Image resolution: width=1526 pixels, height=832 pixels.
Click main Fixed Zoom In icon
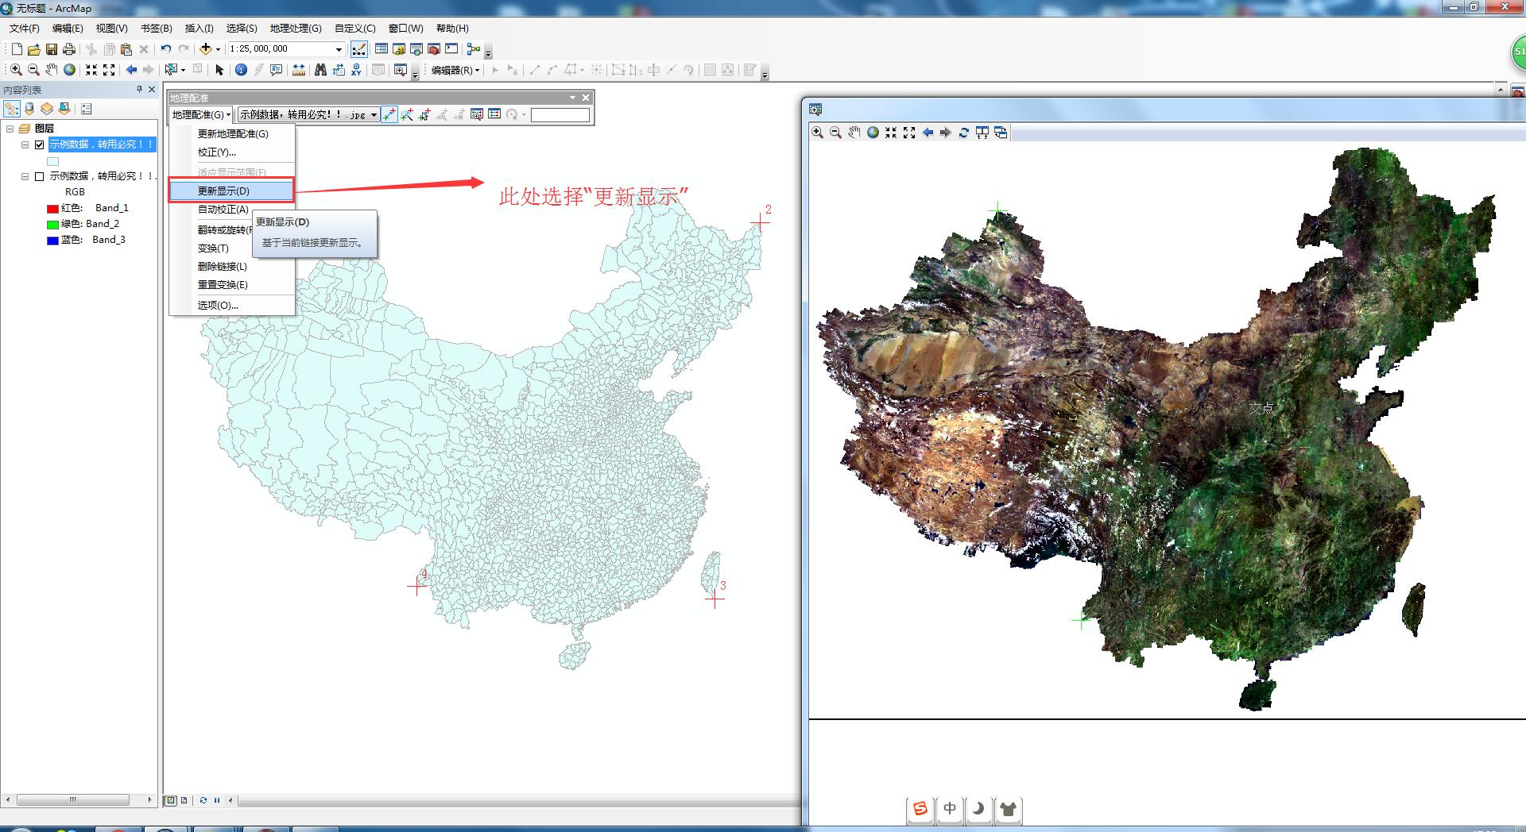point(91,70)
